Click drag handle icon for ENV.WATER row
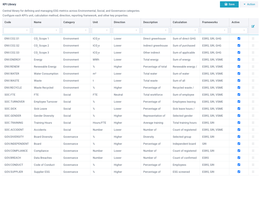Image resolution: width=260 pixels, height=206 pixels. click(x=253, y=74)
